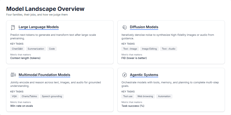The height and width of the screenshot is (115, 231).
Task: Click the 'Jointly encode and reason' description
Action: pyautogui.click(x=55, y=84)
